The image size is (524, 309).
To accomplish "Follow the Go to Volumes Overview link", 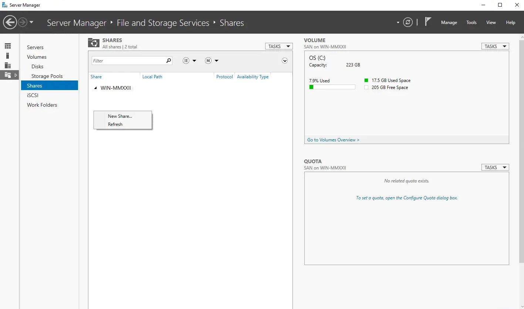I will coord(333,140).
